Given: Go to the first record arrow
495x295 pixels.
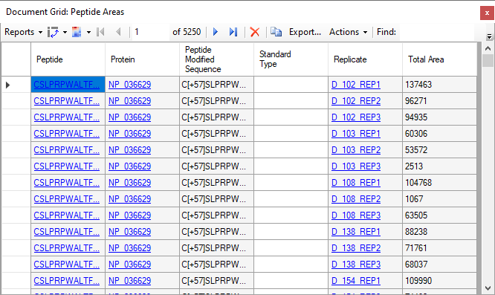Looking at the screenshot, I should tap(100, 32).
